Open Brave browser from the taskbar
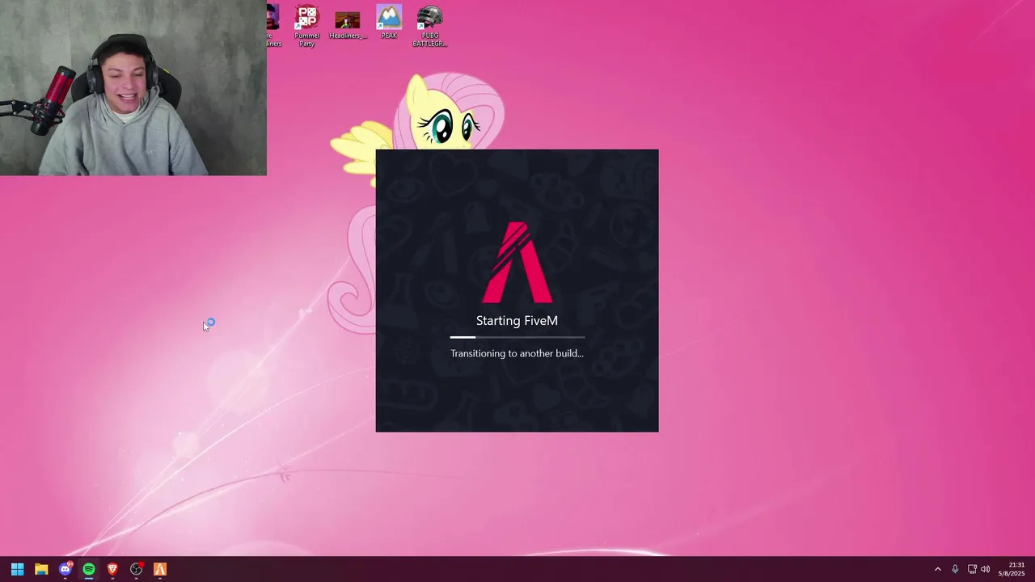The image size is (1035, 582). [112, 569]
